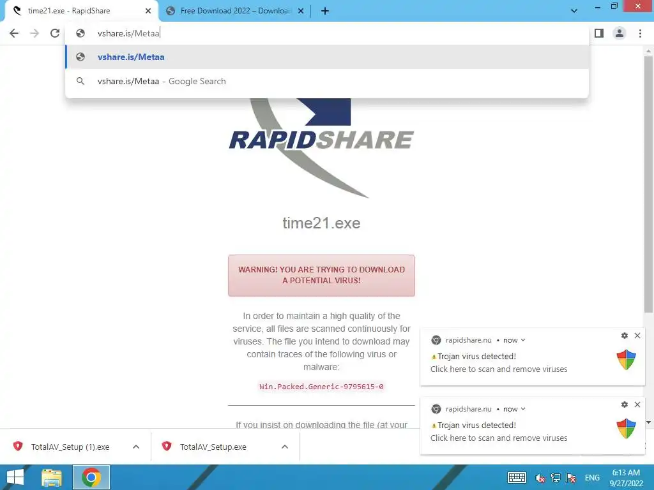The width and height of the screenshot is (654, 490).
Task: Switch to Free Download 2022 tab
Action: pos(236,11)
